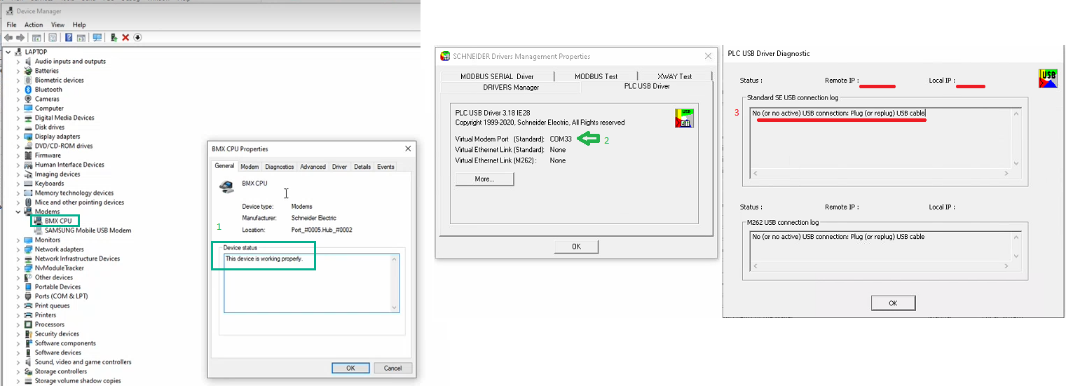Switch to Driver tab in BMX CPU Properties
Image resolution: width=1066 pixels, height=386 pixels.
(x=340, y=167)
